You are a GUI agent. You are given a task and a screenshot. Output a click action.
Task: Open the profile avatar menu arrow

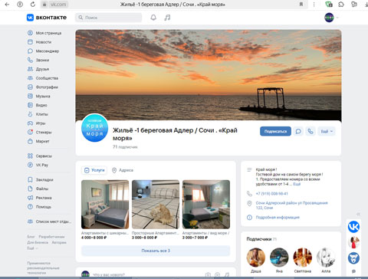[x=337, y=18]
